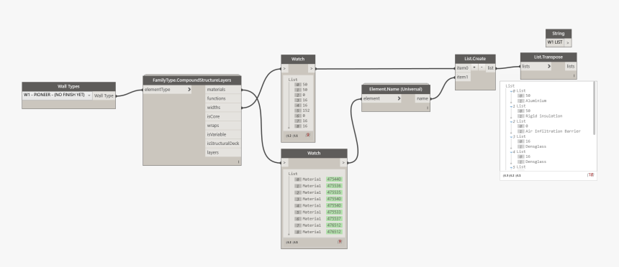Click the lists input chevron on List.Transpose
This screenshot has height=267, width=619.
(549, 66)
